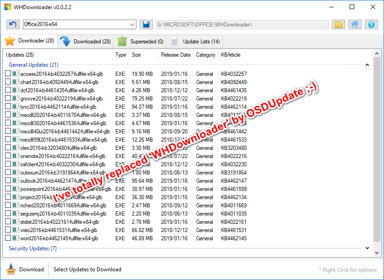384x280 pixels.
Task: Collapse the General Updates group chevron
Action: [367, 65]
